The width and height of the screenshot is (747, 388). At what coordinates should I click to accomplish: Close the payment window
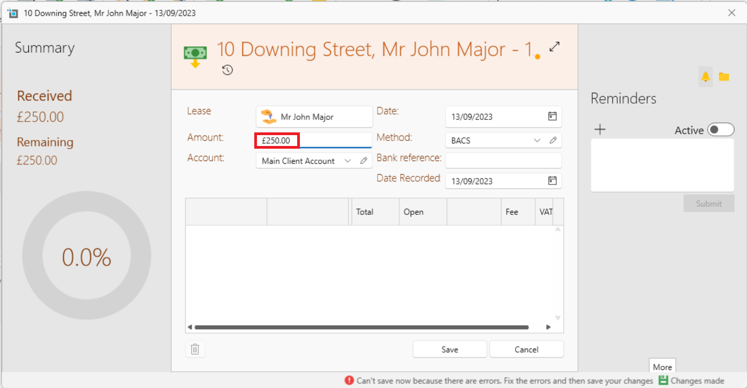click(732, 13)
